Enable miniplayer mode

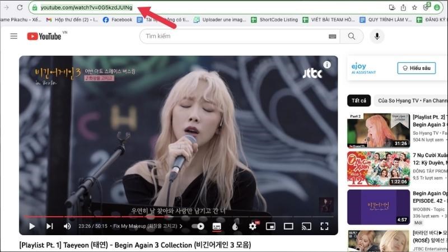270,226
